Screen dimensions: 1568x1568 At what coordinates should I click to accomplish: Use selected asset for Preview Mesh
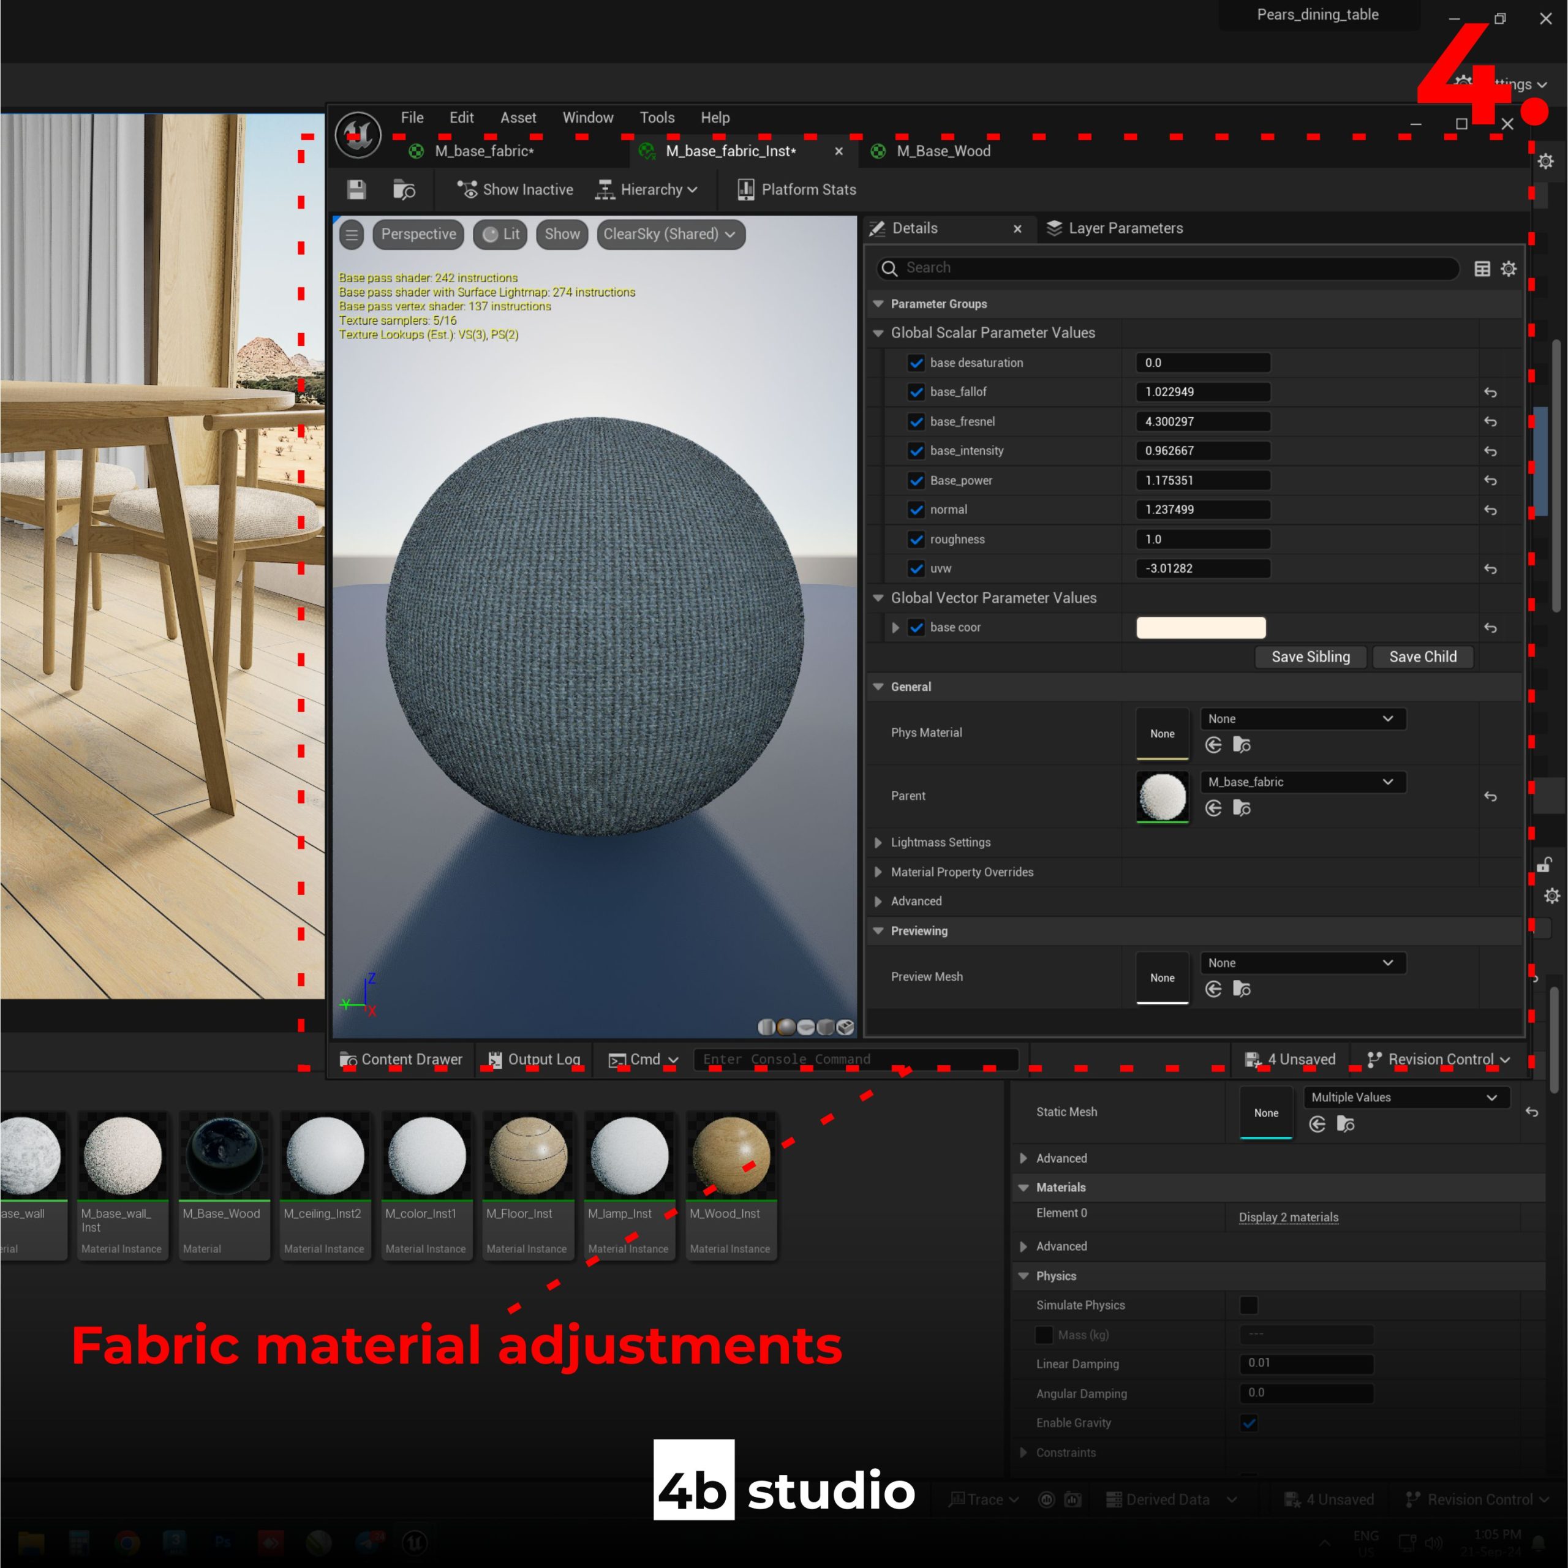pyautogui.click(x=1214, y=989)
